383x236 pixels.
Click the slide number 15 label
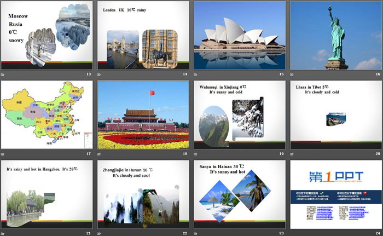282,74
